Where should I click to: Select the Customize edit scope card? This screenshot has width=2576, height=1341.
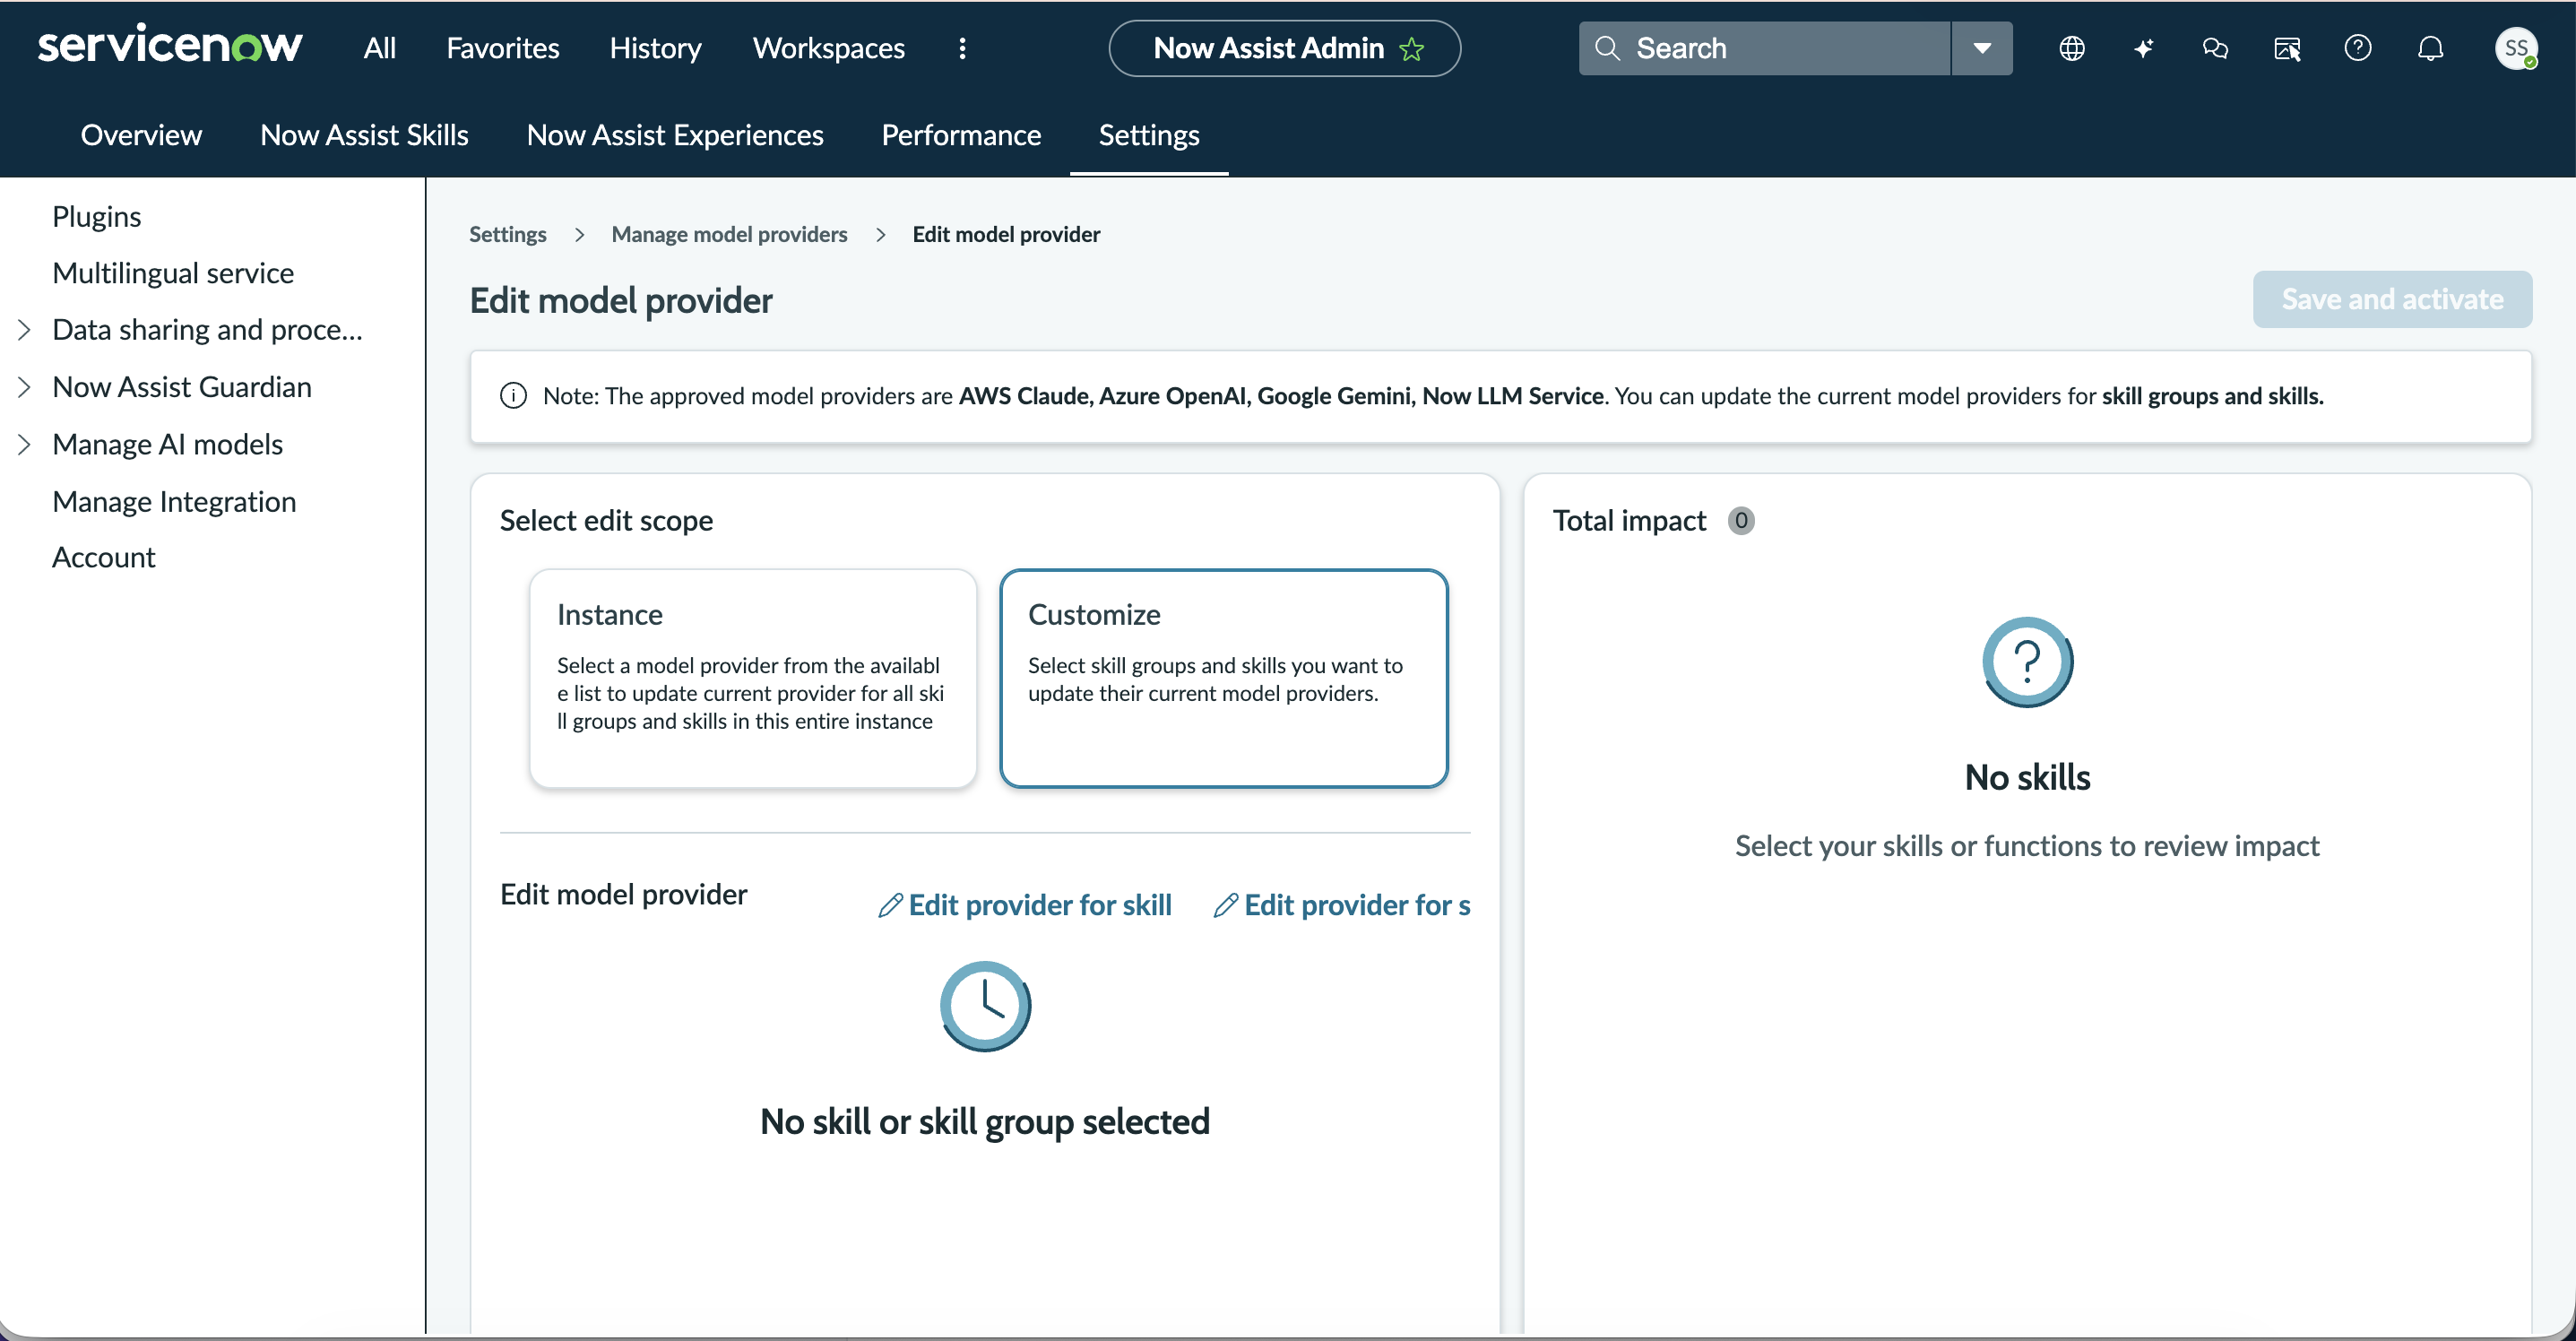pyautogui.click(x=1224, y=678)
